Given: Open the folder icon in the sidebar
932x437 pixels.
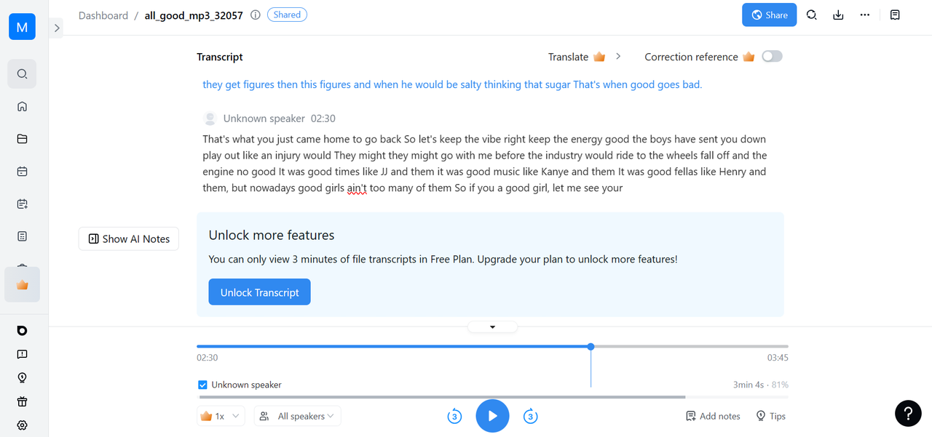Looking at the screenshot, I should [22, 139].
